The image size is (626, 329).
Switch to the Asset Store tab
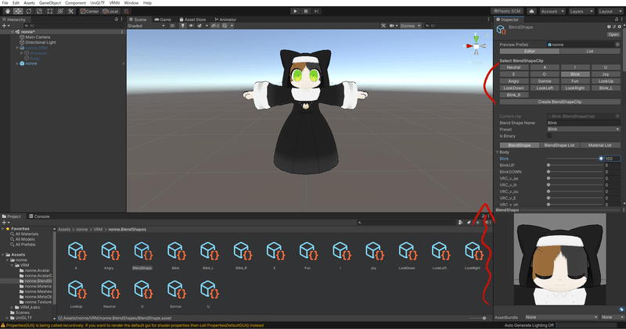(192, 19)
